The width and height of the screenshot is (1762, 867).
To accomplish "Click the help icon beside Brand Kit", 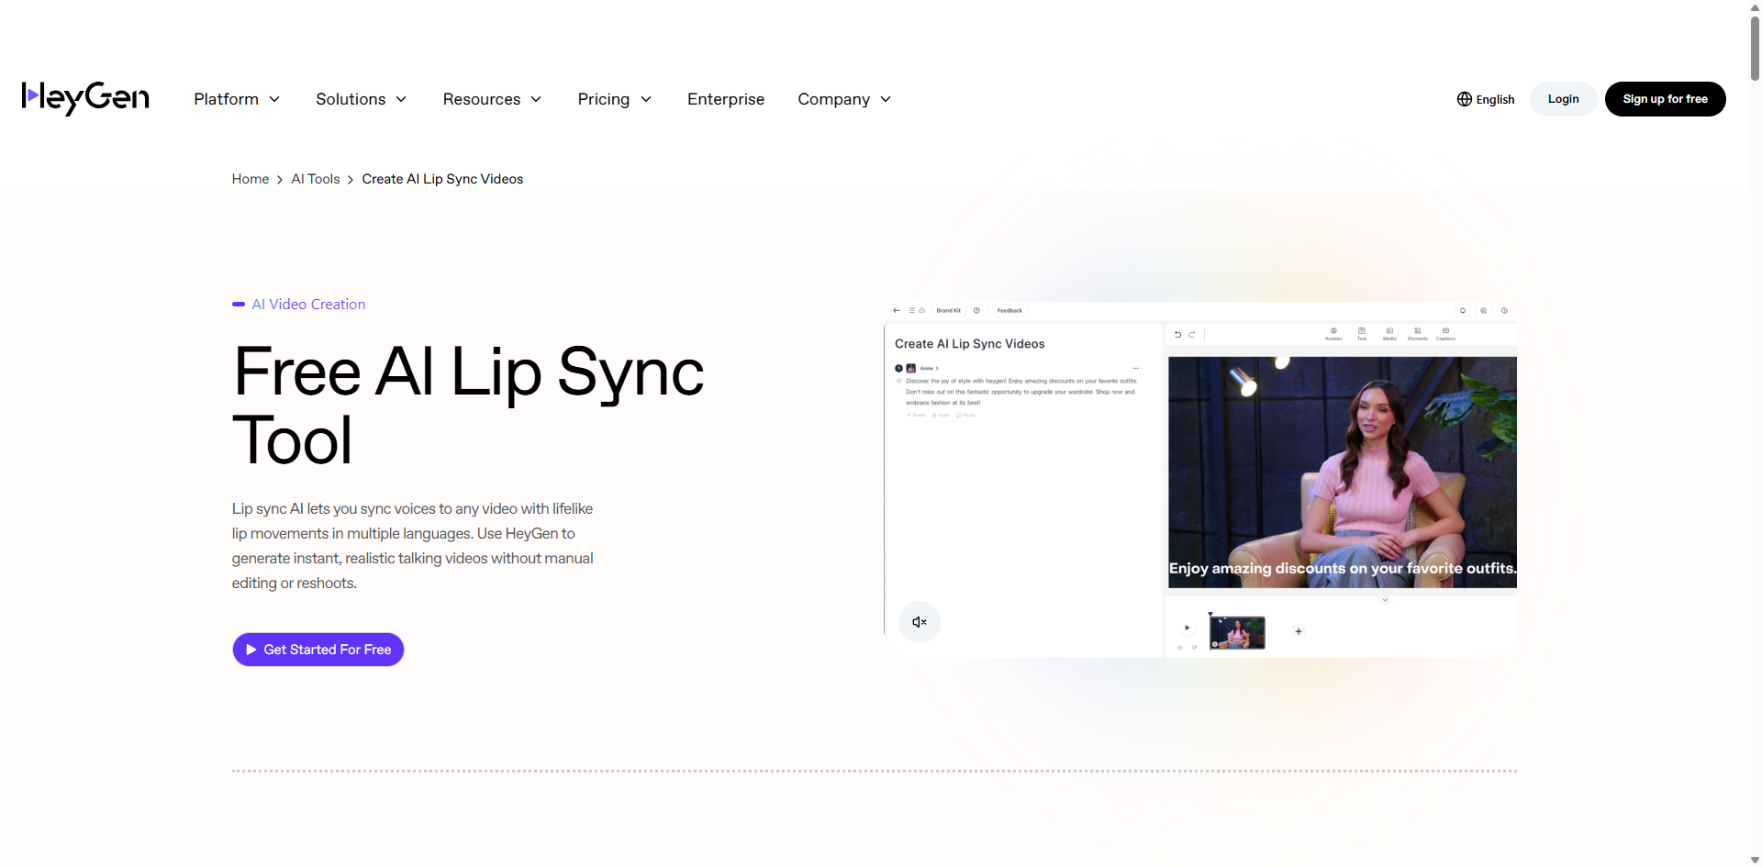I will pyautogui.click(x=976, y=311).
